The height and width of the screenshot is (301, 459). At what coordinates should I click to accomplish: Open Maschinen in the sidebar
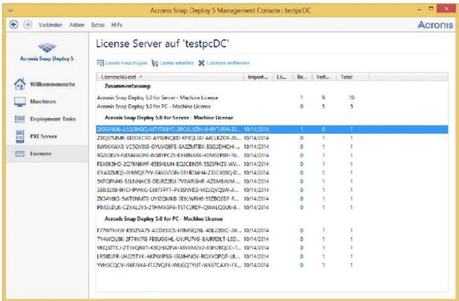(43, 101)
